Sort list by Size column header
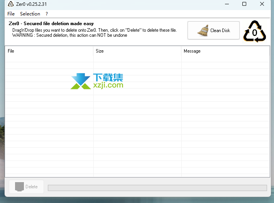The width and height of the screenshot is (274, 203). click(x=137, y=51)
